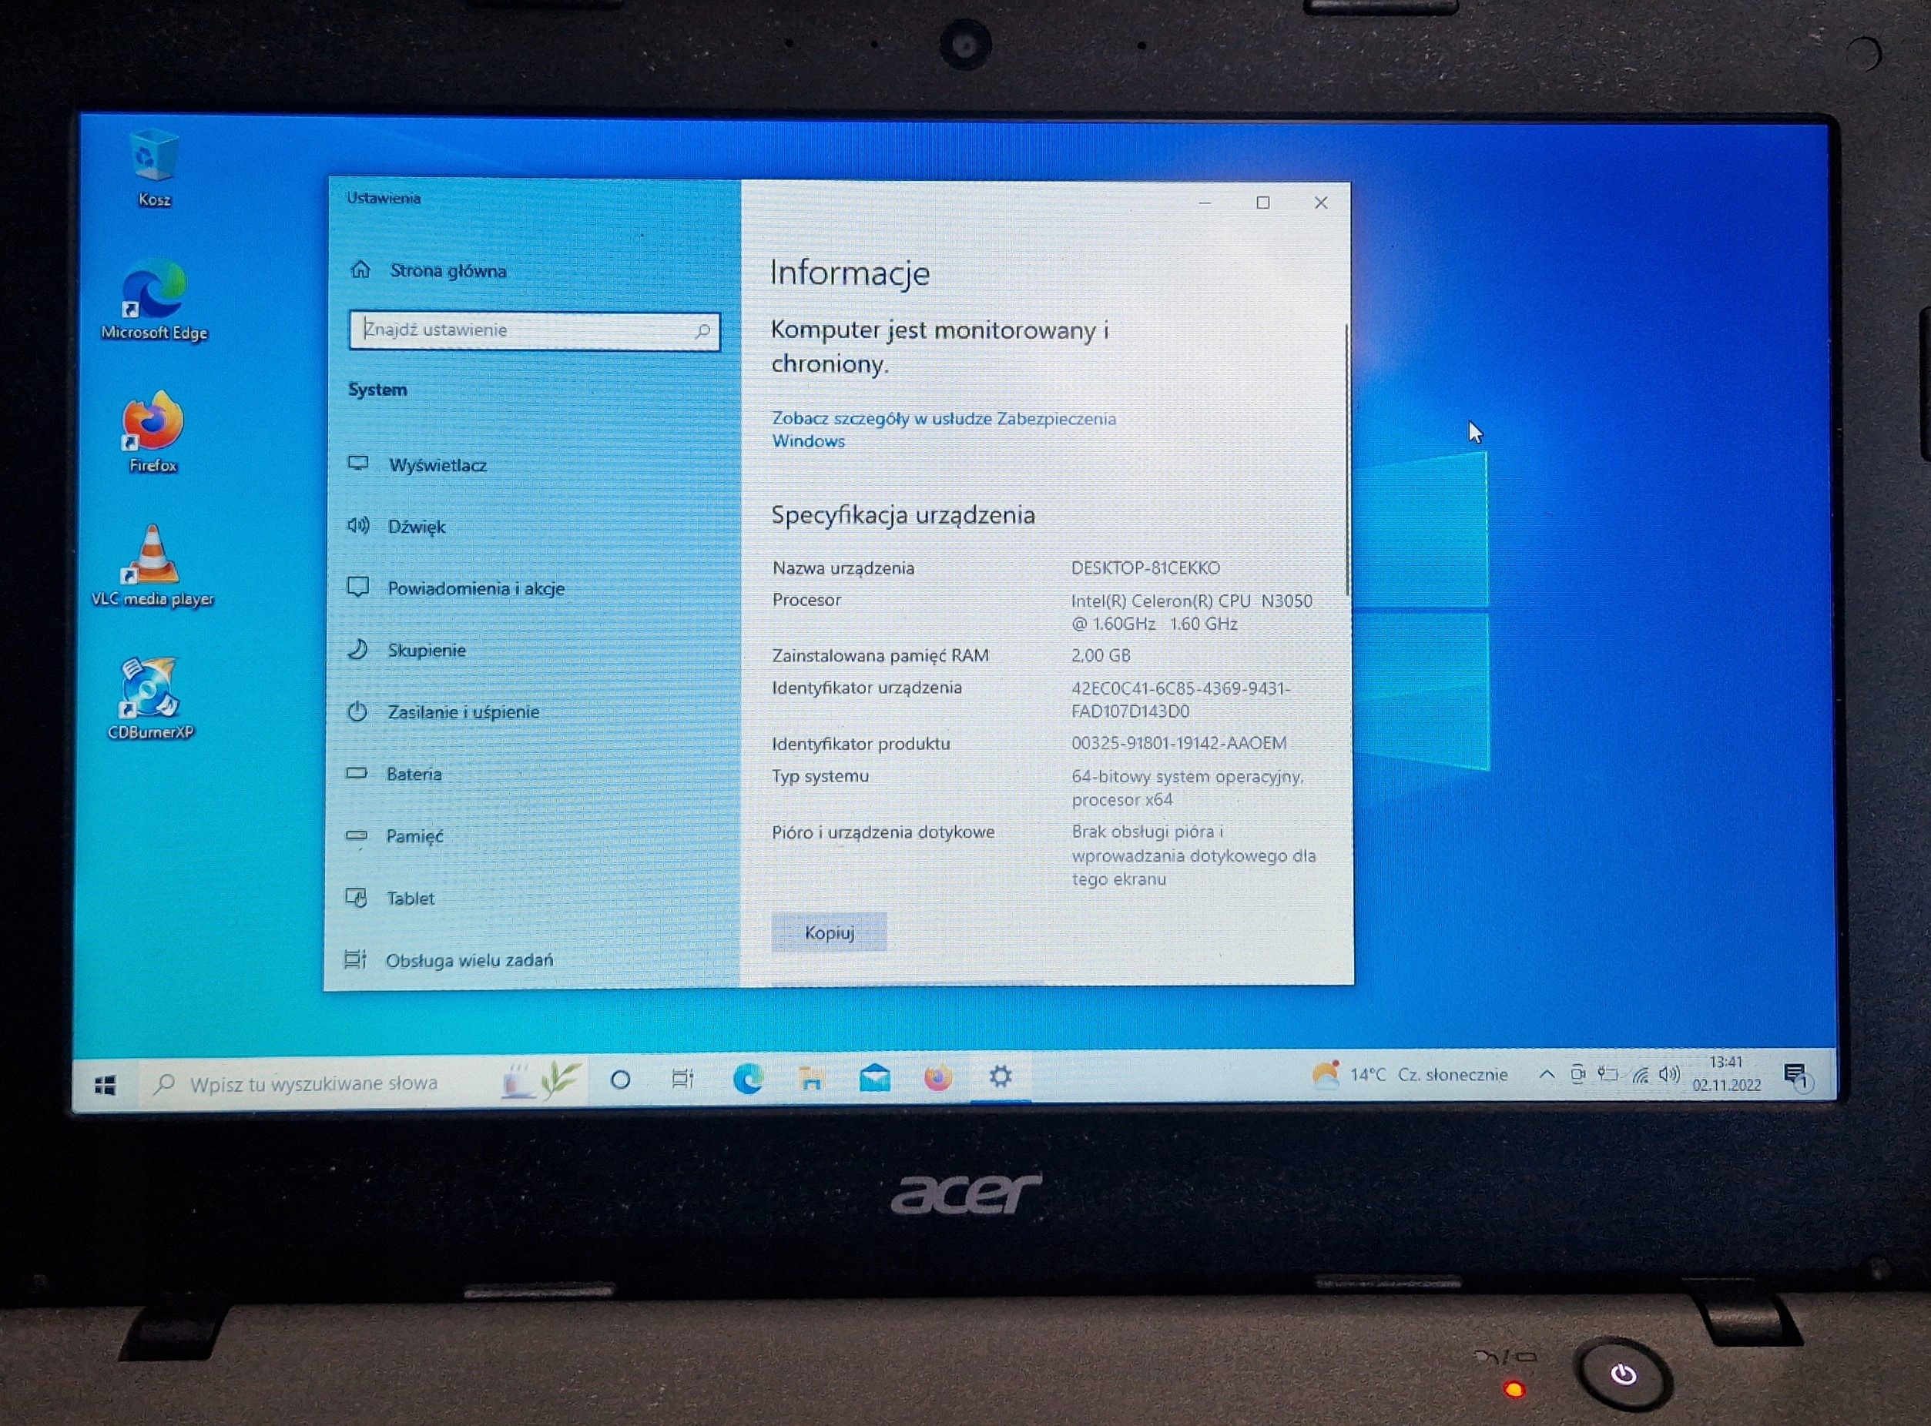This screenshot has width=1931, height=1426.
Task: Click the Task View taskbar icon
Action: 682,1079
